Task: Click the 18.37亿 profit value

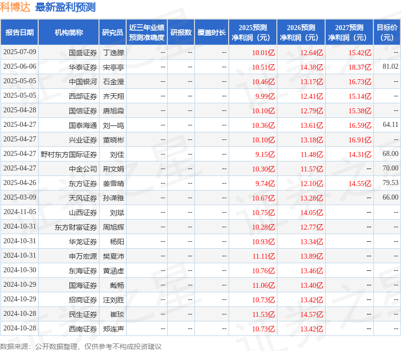Action: point(360,67)
